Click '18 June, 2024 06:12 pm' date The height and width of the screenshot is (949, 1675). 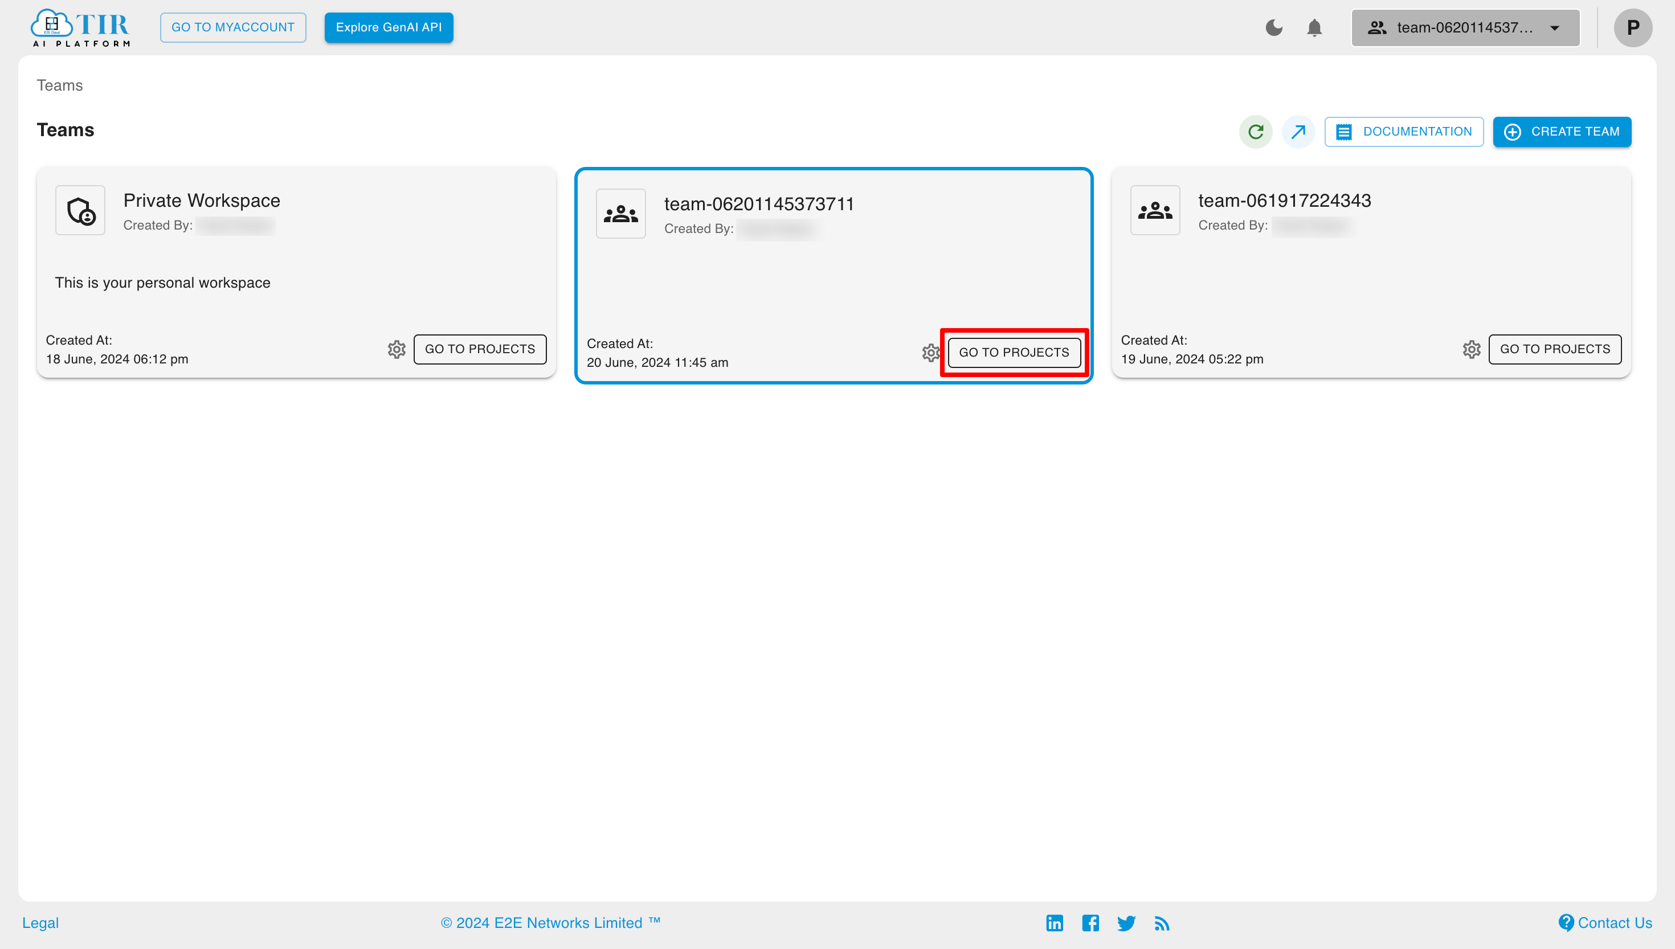tap(117, 359)
